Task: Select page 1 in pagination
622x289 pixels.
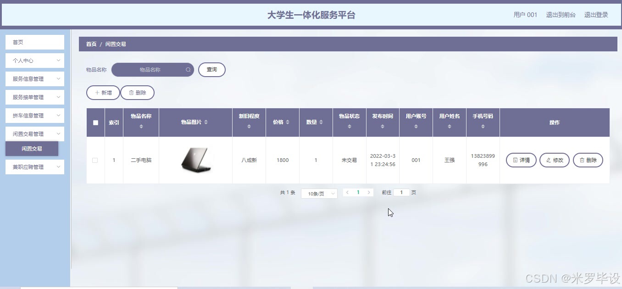Action: pyautogui.click(x=358, y=193)
